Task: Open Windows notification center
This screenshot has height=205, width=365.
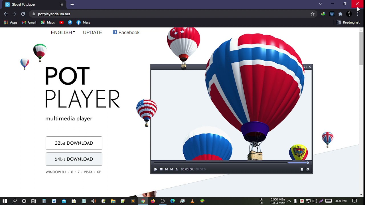Action: 355,201
